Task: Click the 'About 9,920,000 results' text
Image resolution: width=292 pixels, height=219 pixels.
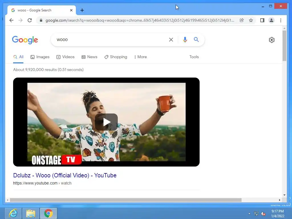Action: (x=48, y=70)
